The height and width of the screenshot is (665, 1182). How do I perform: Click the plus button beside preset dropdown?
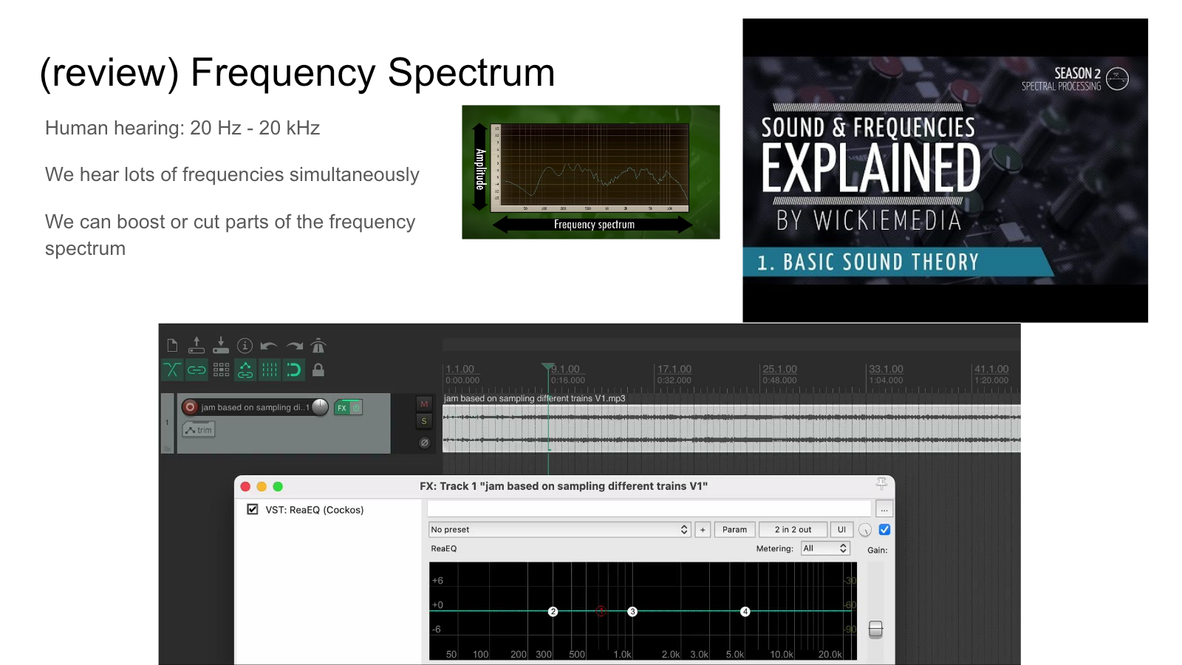pos(703,530)
